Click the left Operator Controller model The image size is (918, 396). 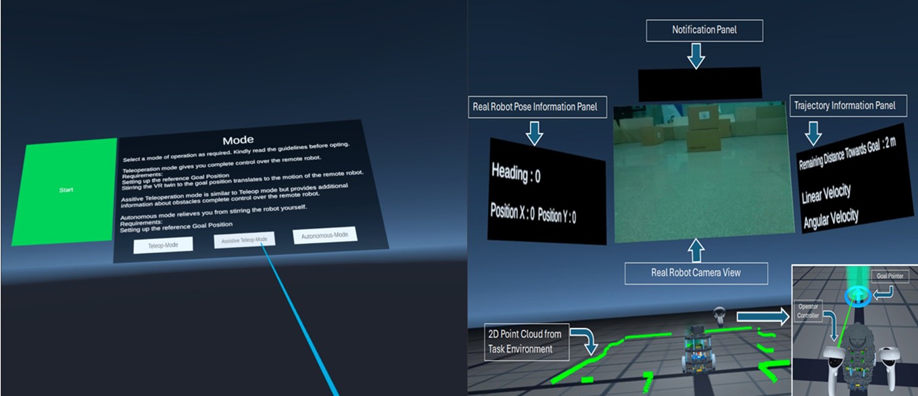click(834, 363)
